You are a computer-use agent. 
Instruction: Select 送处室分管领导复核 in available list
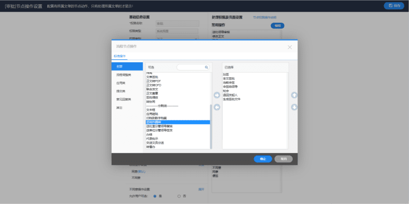tap(178, 126)
